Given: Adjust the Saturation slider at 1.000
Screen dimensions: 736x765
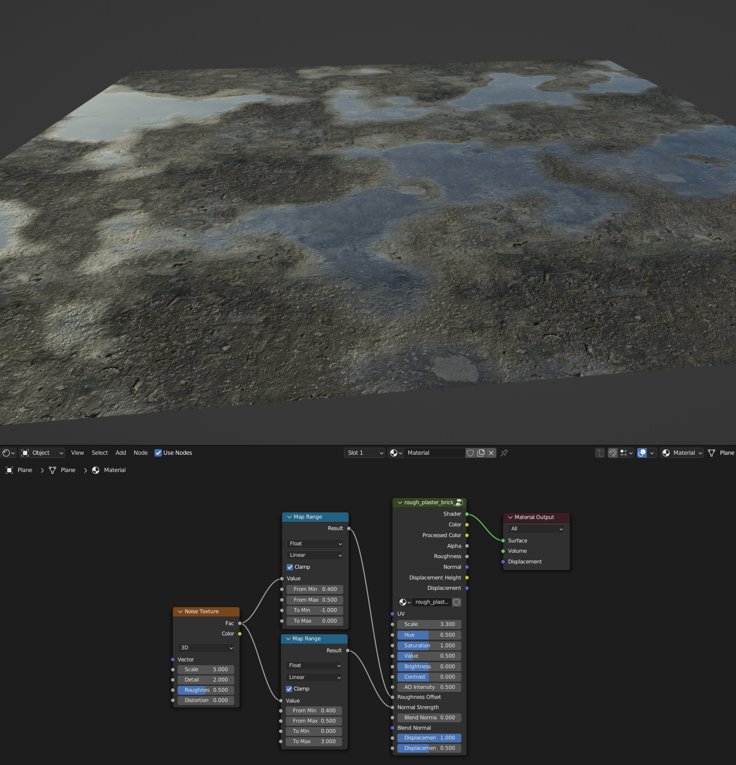Looking at the screenshot, I should click(429, 646).
